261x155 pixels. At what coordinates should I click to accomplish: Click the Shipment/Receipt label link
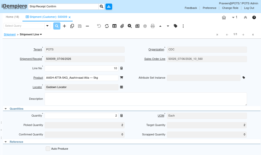point(31,59)
